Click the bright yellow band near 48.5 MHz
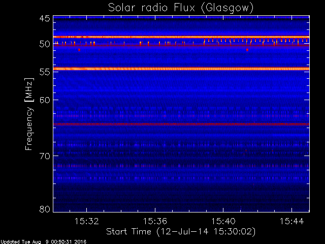This screenshot has height=244, width=325. (x=181, y=37)
